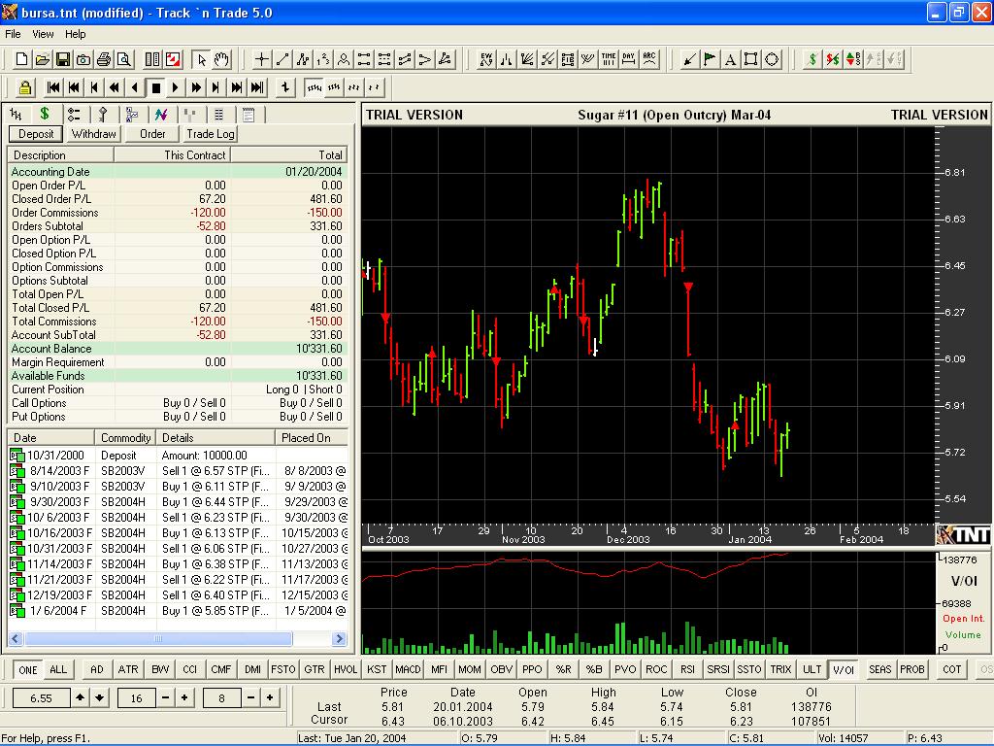Screen dimensions: 994x746
Task: Open the print preview icon
Action: (123, 59)
